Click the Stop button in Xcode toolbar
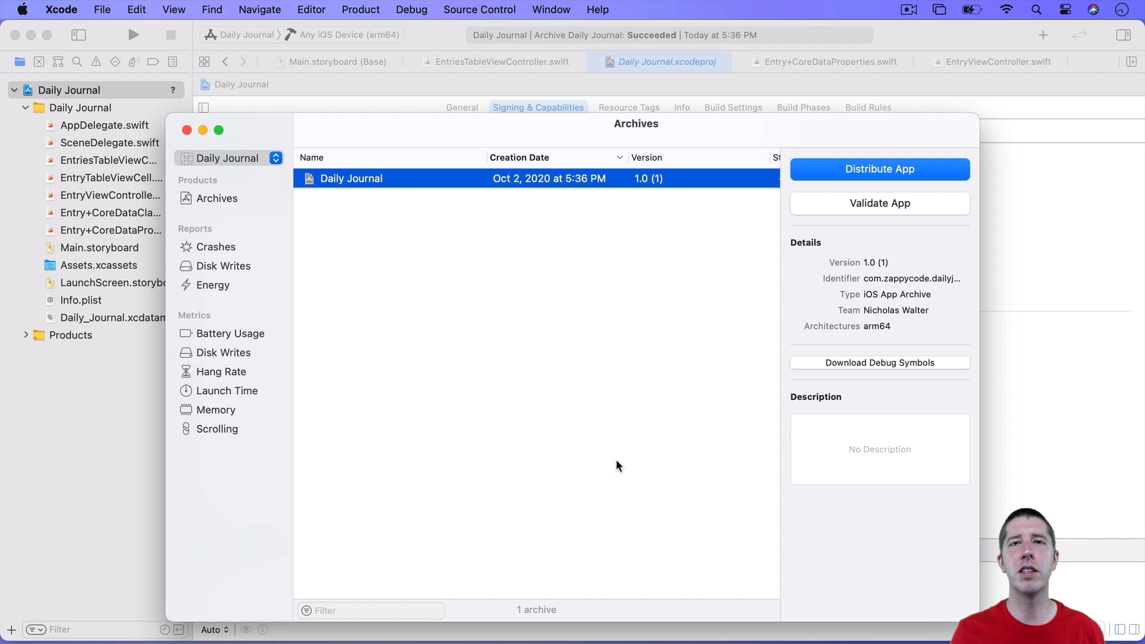This screenshot has height=644, width=1145. 171,35
